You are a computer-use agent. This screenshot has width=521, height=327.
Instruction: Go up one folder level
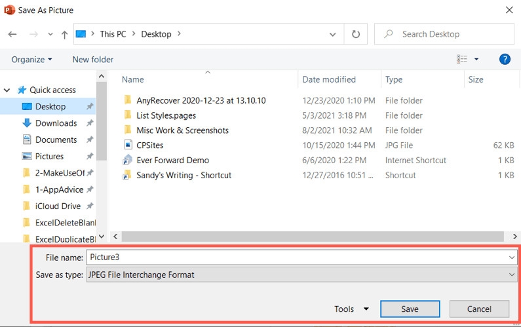coord(64,35)
